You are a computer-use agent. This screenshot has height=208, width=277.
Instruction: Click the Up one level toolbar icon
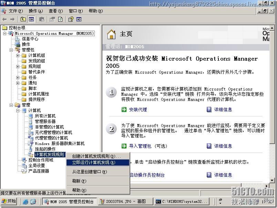coord(23,19)
